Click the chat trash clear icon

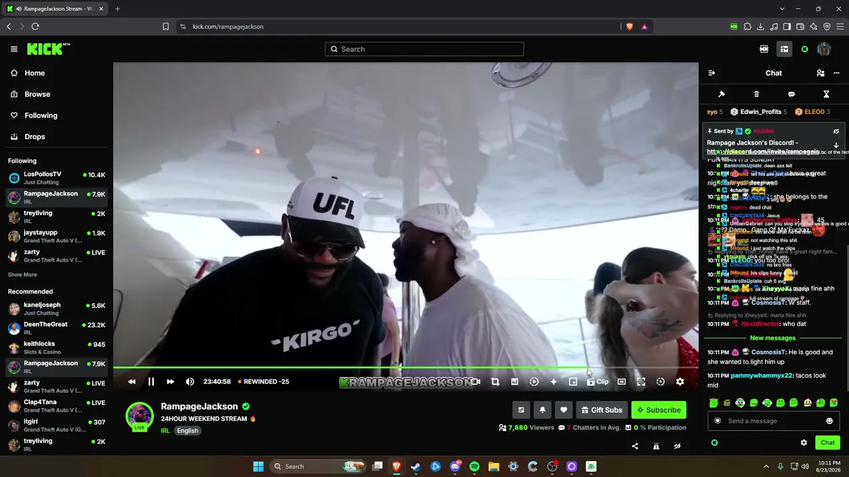[756, 94]
